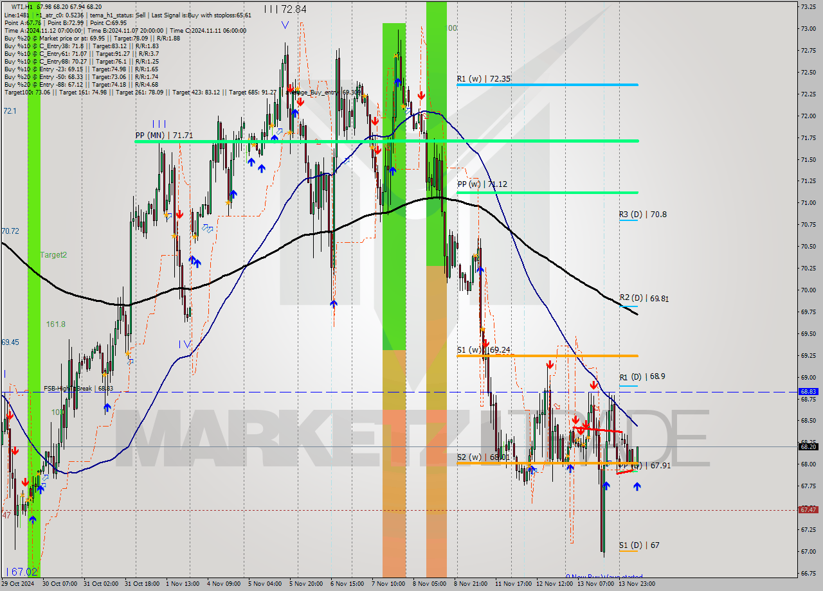The width and height of the screenshot is (823, 591).
Task: Click the FSB-HighToBreak | 68.83 label
Action: point(78,389)
